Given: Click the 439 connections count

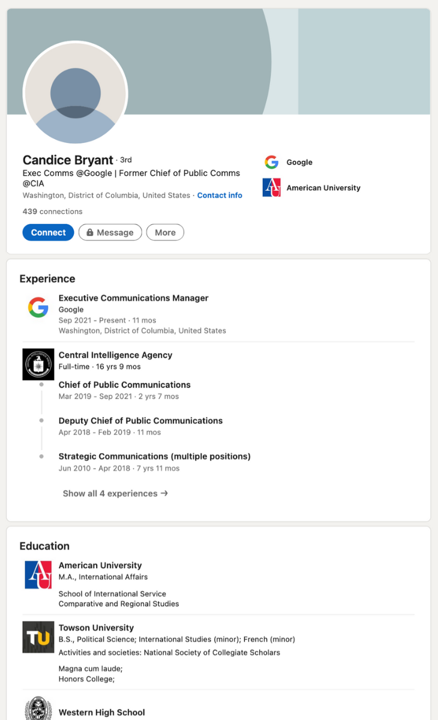Looking at the screenshot, I should (52, 211).
